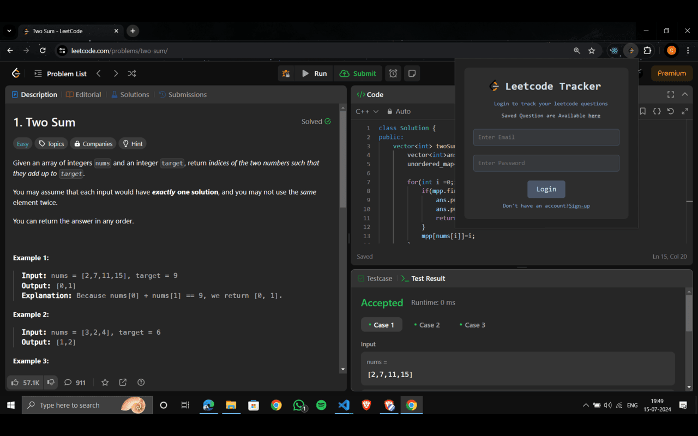
Task: Open Spotify from the taskbar
Action: [x=321, y=405]
